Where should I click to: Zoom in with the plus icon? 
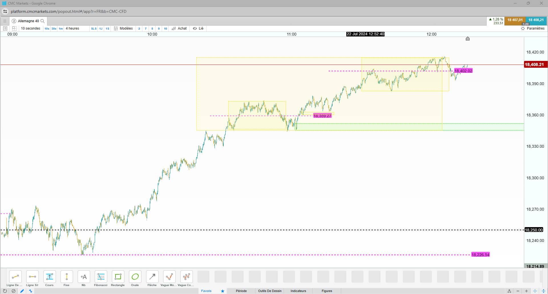(x=526, y=291)
